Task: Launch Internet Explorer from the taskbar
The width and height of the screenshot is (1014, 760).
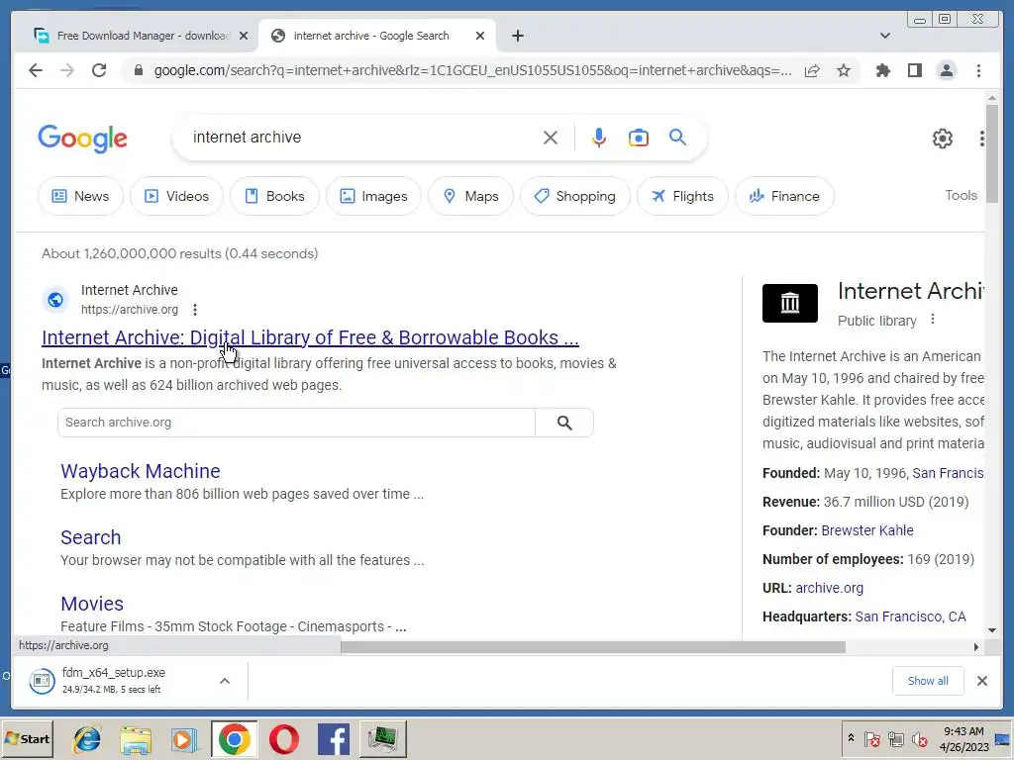Action: tap(87, 738)
